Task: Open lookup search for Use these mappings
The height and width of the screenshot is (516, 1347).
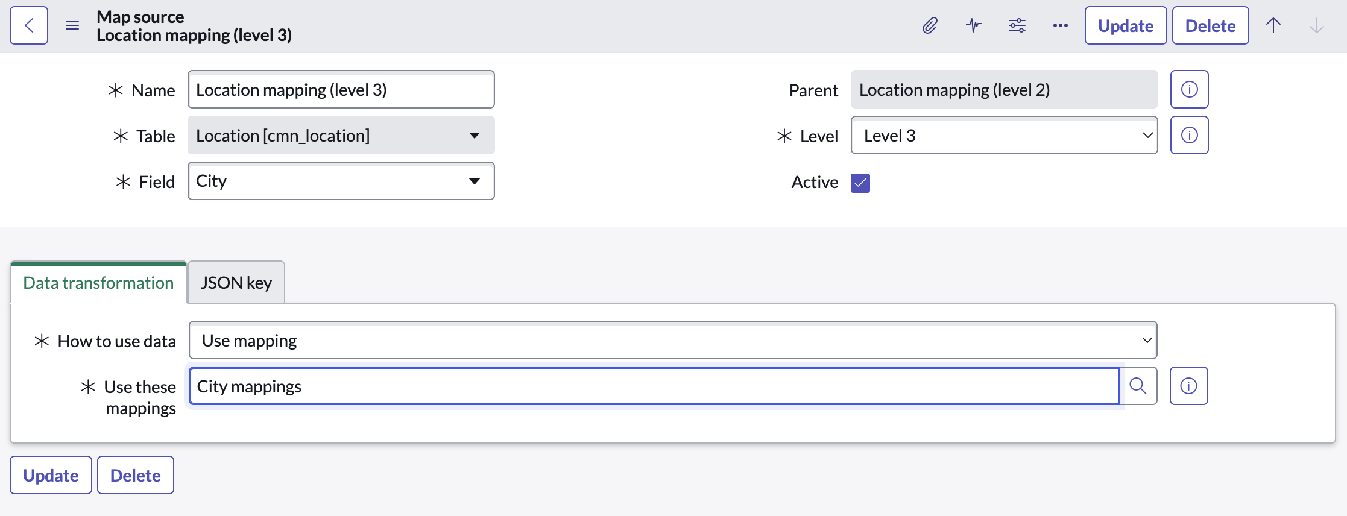Action: [1138, 386]
